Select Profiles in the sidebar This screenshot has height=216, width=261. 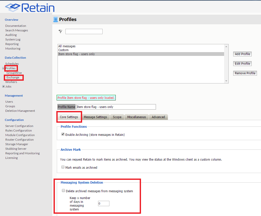point(11,68)
